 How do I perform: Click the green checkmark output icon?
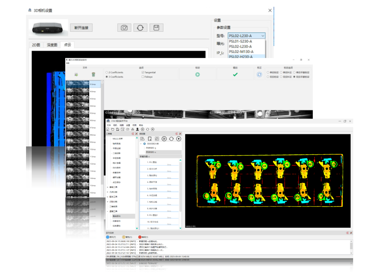(x=235, y=74)
